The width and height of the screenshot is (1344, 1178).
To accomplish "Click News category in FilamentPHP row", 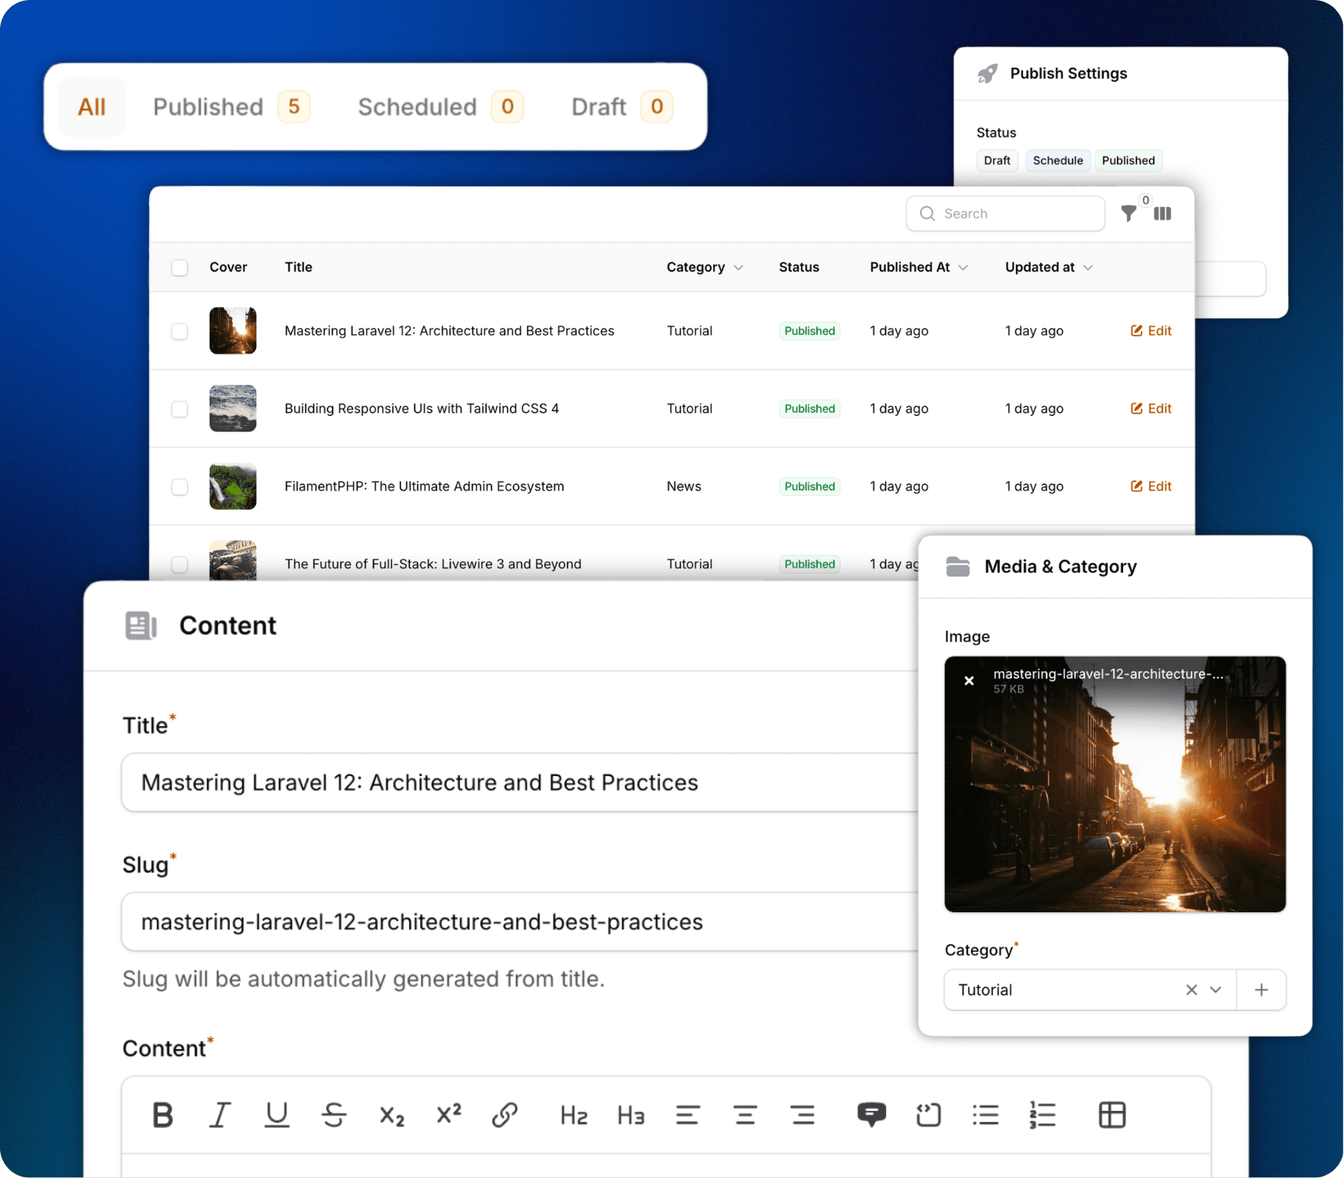I will (x=684, y=486).
